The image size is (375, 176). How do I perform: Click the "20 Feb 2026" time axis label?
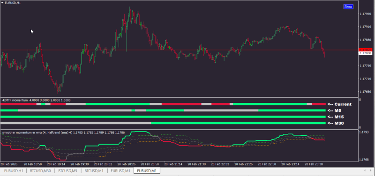9,164
